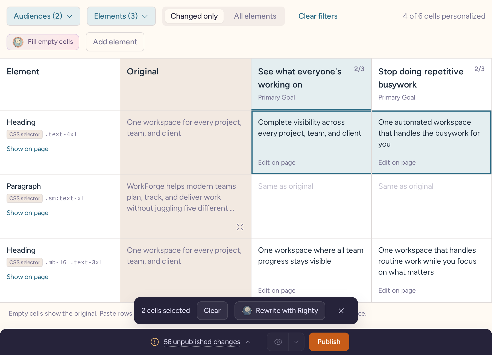Click the WorkForge original paragraph text
The height and width of the screenshot is (355, 492).
pyautogui.click(x=181, y=197)
